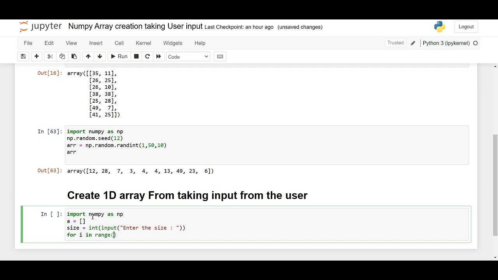Click the In [63] code cell editor
The image size is (498, 280).
point(267,145)
